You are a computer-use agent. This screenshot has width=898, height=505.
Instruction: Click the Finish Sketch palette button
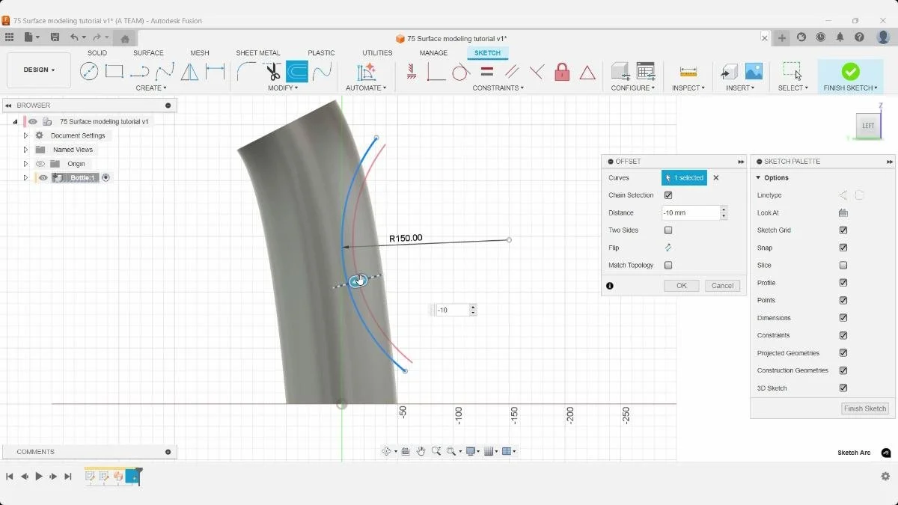tap(865, 408)
